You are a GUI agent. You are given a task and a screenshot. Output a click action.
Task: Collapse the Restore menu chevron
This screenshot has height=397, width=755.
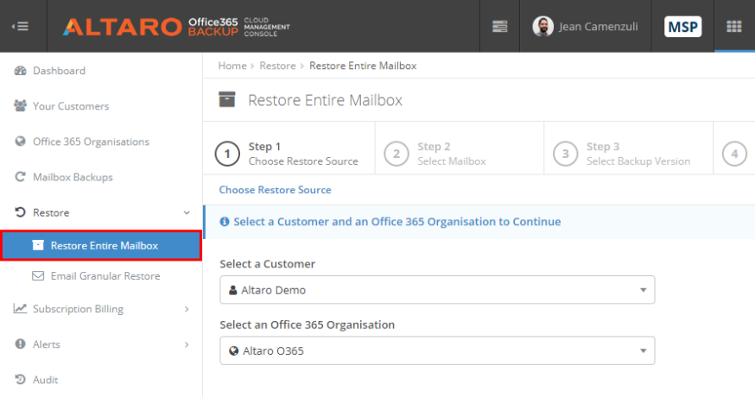point(187,212)
